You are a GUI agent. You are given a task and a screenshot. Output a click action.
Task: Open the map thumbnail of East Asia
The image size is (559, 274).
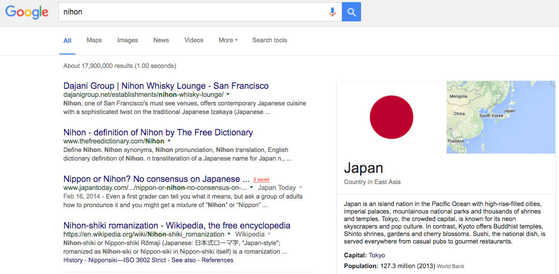click(501, 117)
